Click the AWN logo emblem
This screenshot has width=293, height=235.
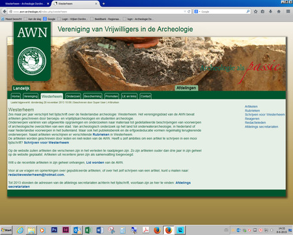(32, 61)
